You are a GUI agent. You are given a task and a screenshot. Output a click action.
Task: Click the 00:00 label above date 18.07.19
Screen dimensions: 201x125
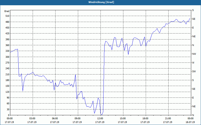click(191, 118)
